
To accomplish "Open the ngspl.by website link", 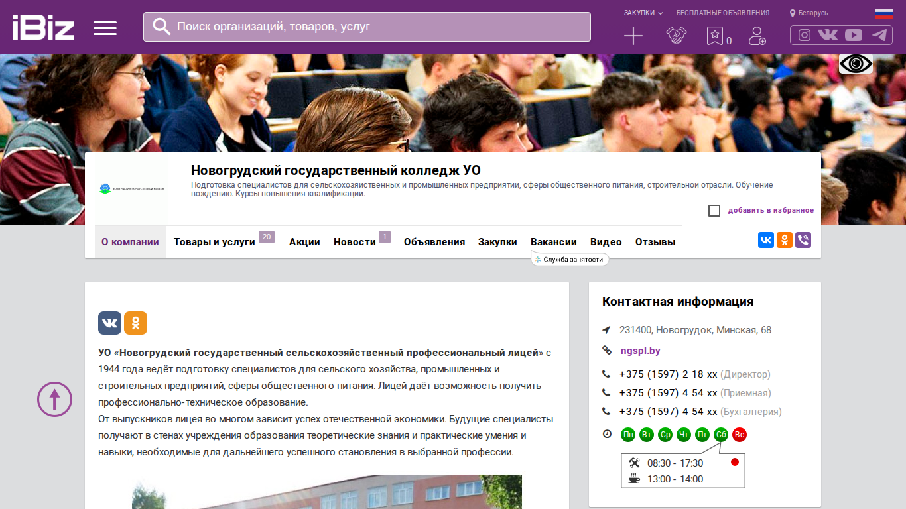I will pyautogui.click(x=640, y=351).
